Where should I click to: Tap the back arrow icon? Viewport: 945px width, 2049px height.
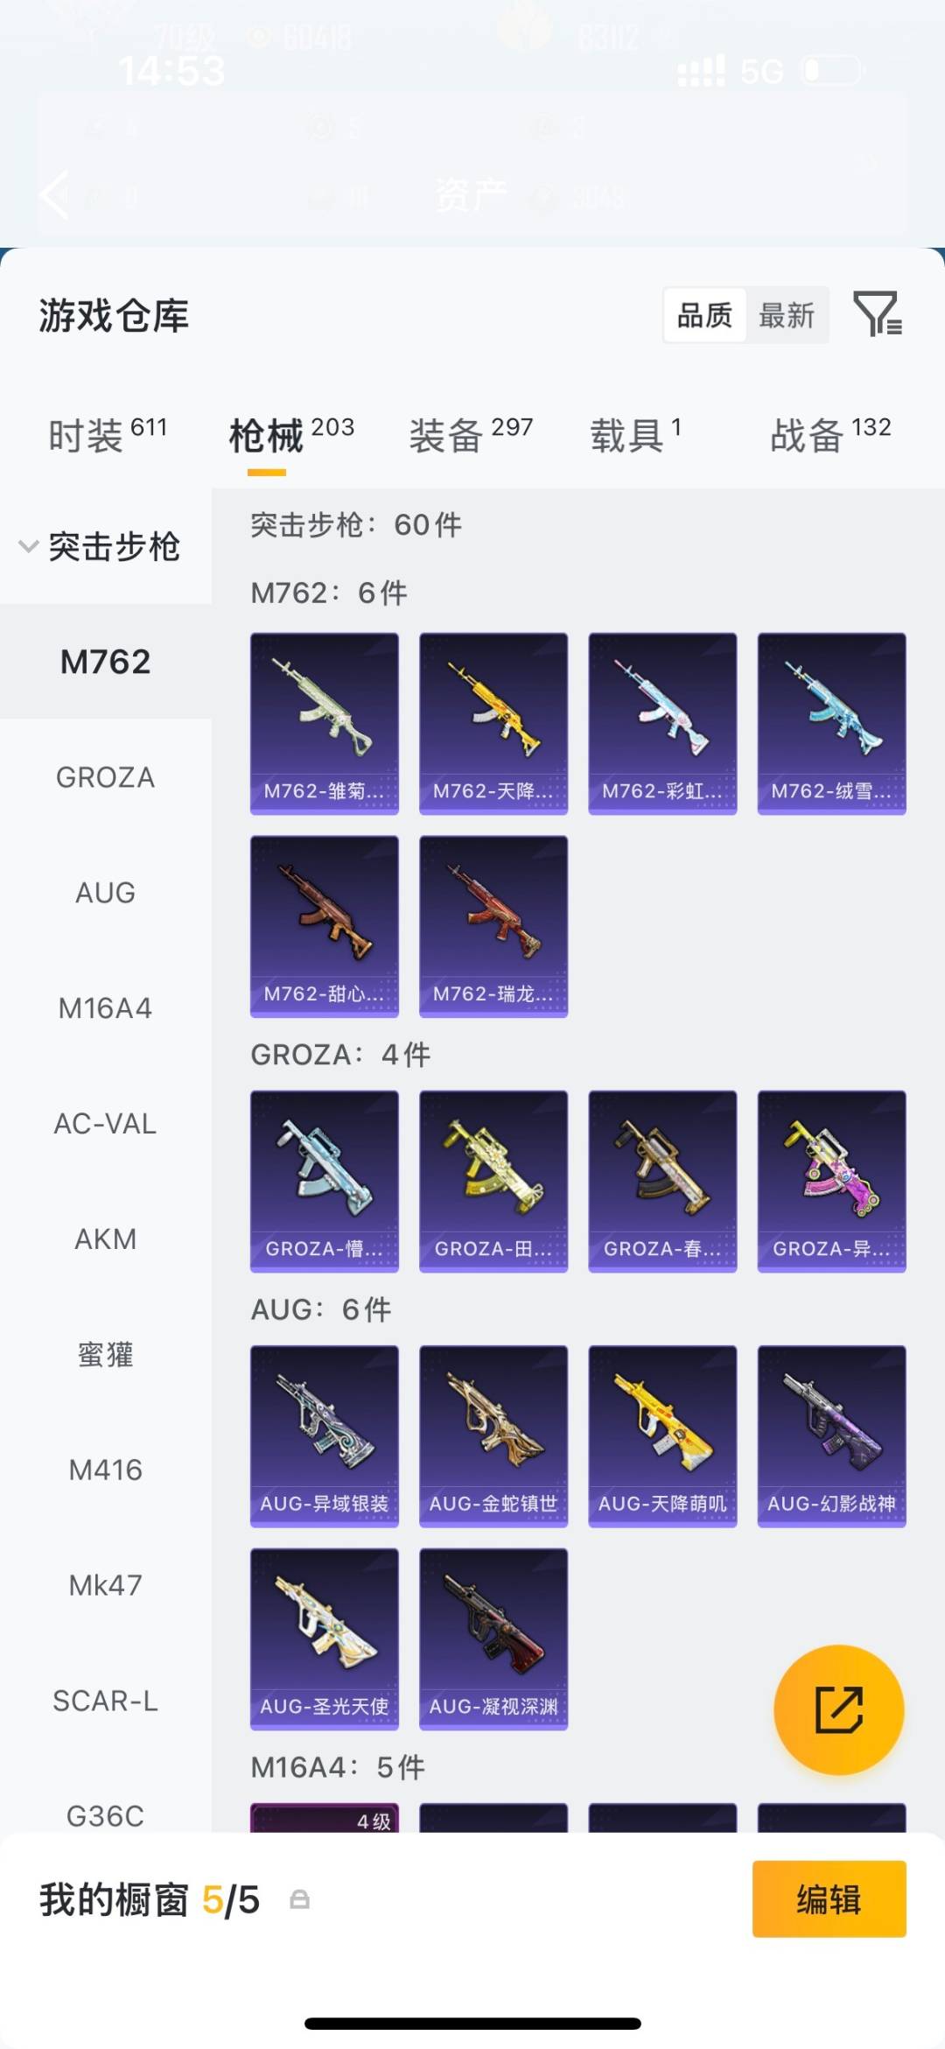[x=54, y=194]
